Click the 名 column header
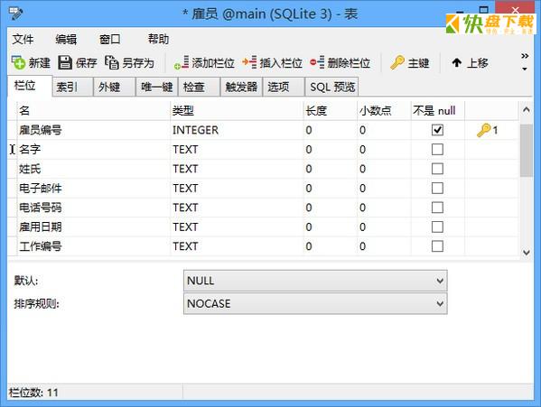 [94, 111]
